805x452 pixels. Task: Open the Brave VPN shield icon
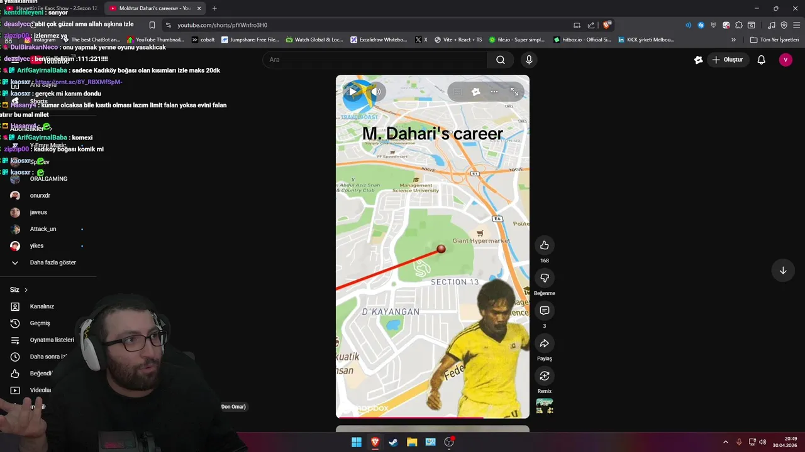click(784, 25)
